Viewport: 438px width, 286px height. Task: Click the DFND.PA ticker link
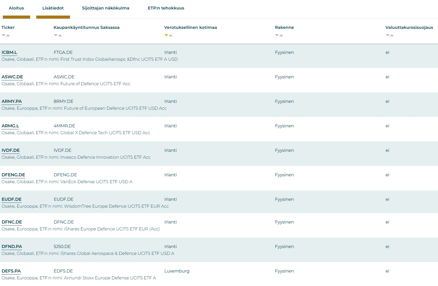[x=12, y=246]
